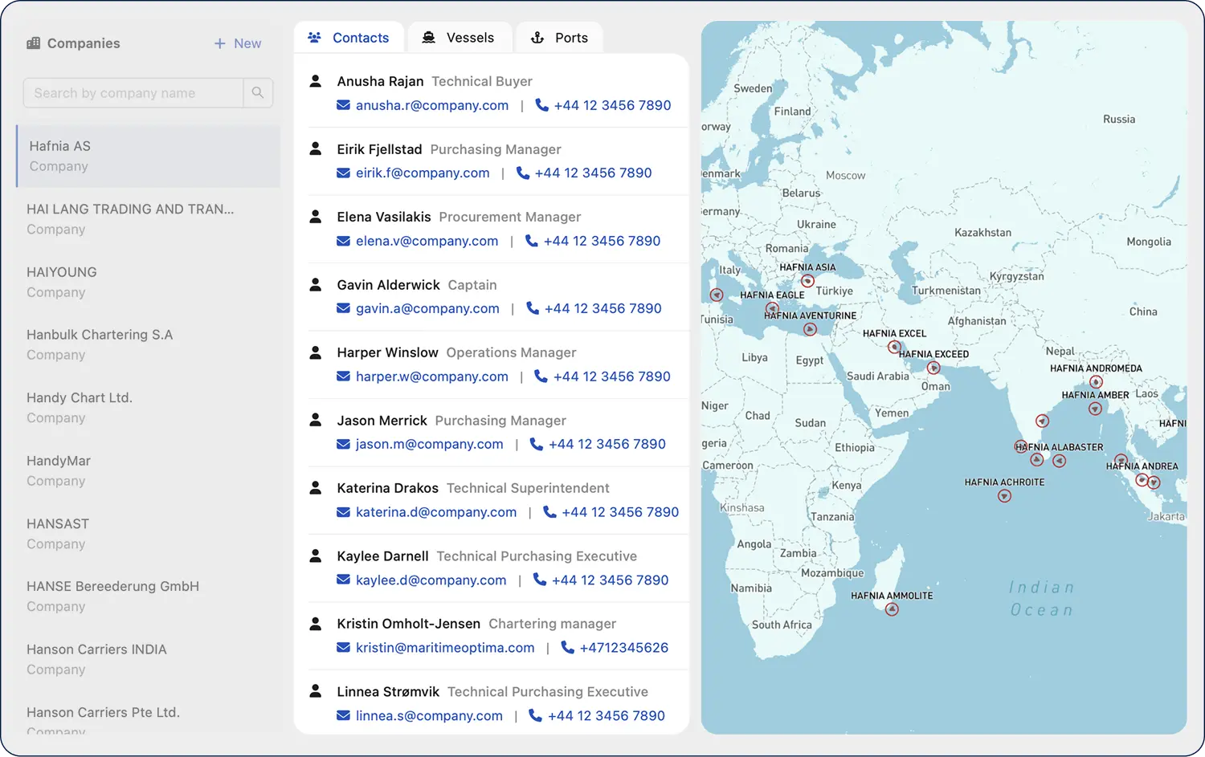Click the Companies building icon
Image resolution: width=1205 pixels, height=757 pixels.
click(33, 43)
